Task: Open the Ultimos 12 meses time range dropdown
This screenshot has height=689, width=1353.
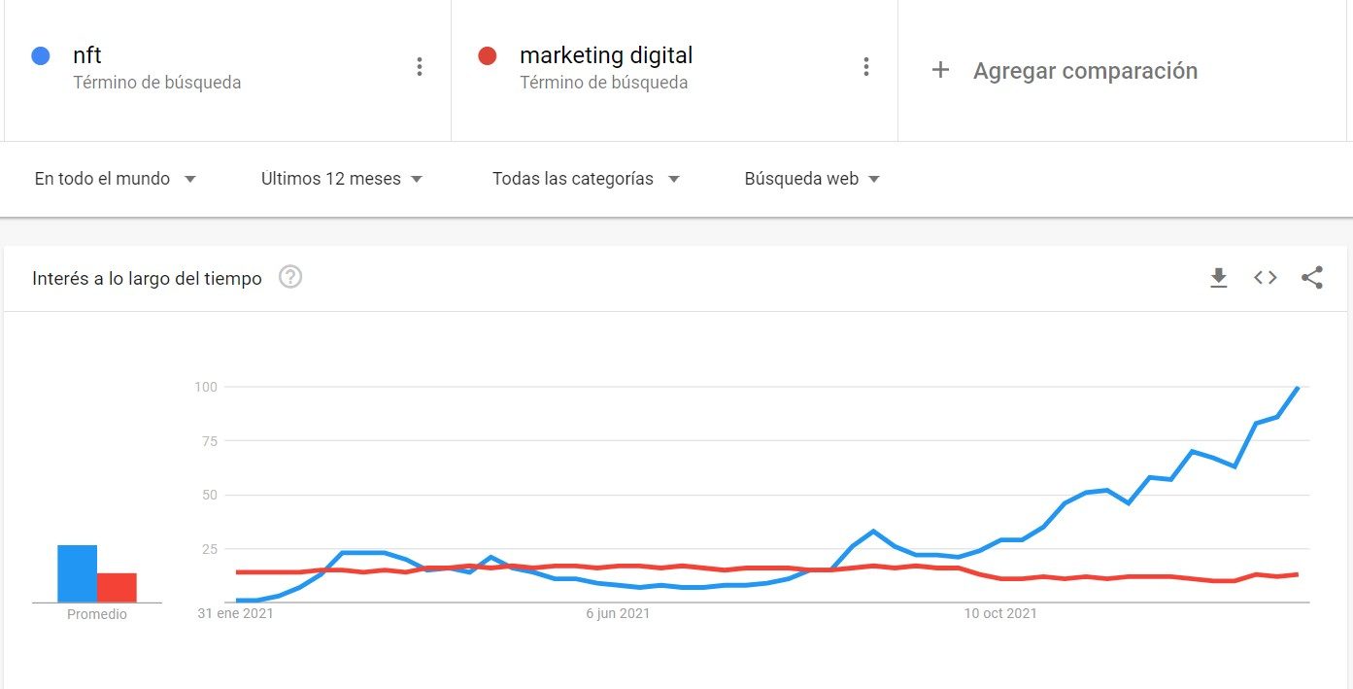Action: 342,179
